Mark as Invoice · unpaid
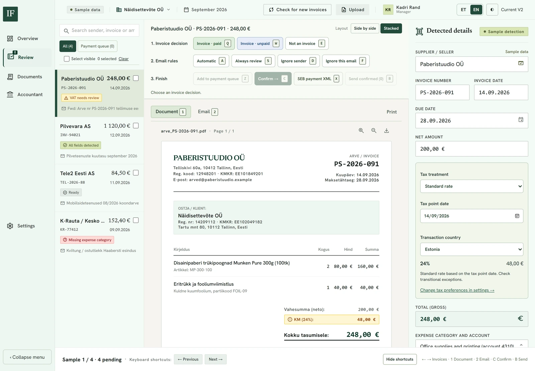This screenshot has width=535, height=371. click(260, 43)
